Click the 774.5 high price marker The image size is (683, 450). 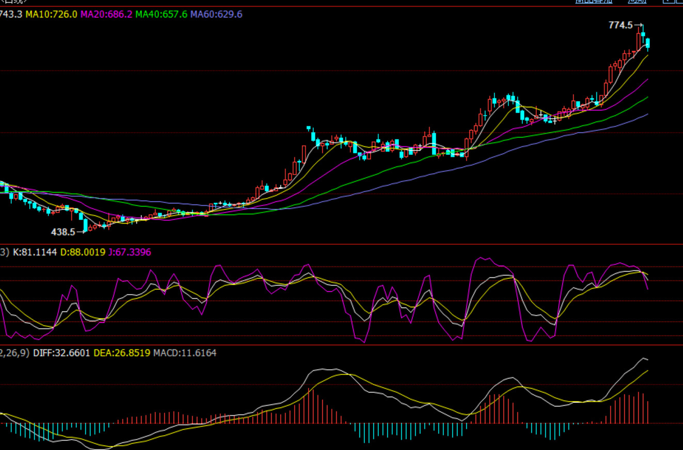(621, 25)
